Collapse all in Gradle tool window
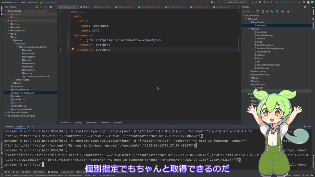This screenshot has height=177, width=315. pos(267,12)
